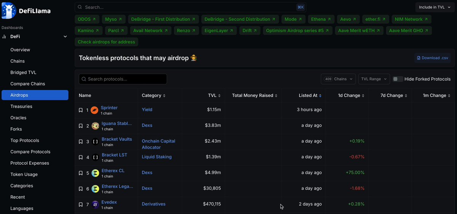Bookmark the Etherex Lega... row
Screen dimensions: 457x214
click(x=81, y=189)
